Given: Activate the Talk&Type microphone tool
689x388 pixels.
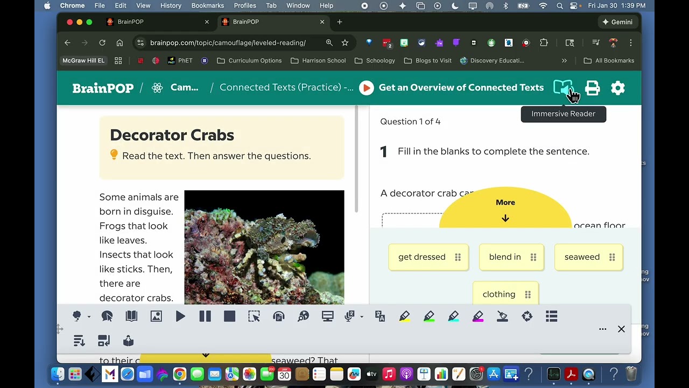Looking at the screenshot, I should coord(349,316).
